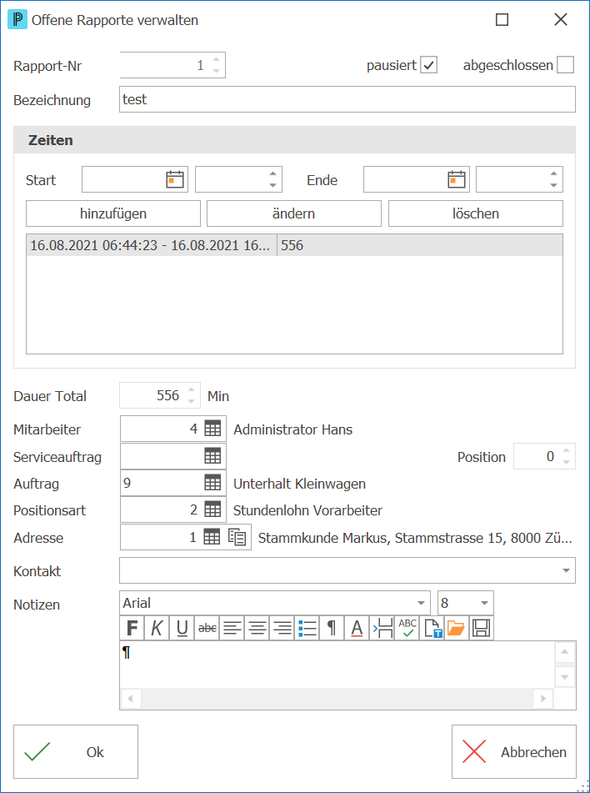Click the Start time spinner arrows
This screenshot has width=590, height=793.
273,179
